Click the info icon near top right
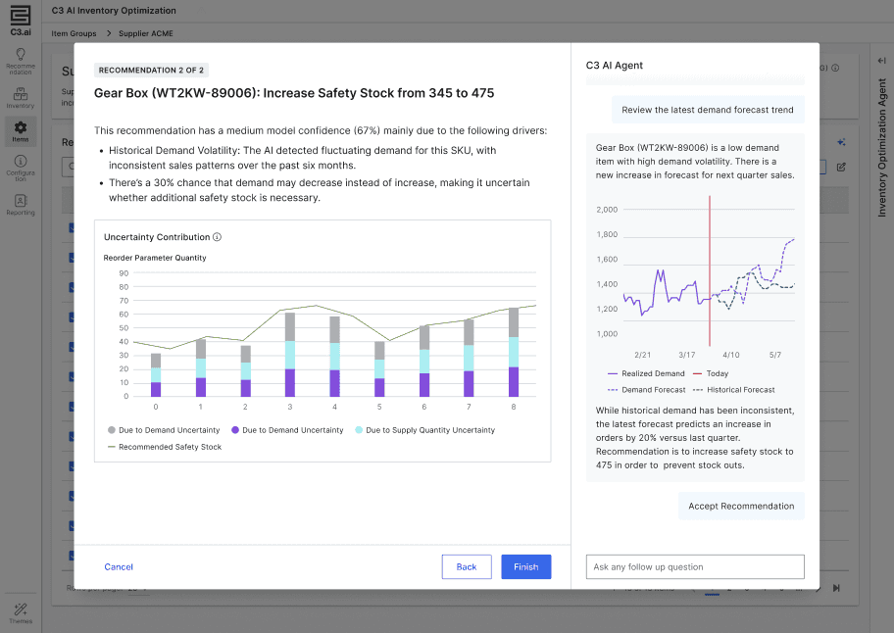This screenshot has width=894, height=633. pos(835,68)
